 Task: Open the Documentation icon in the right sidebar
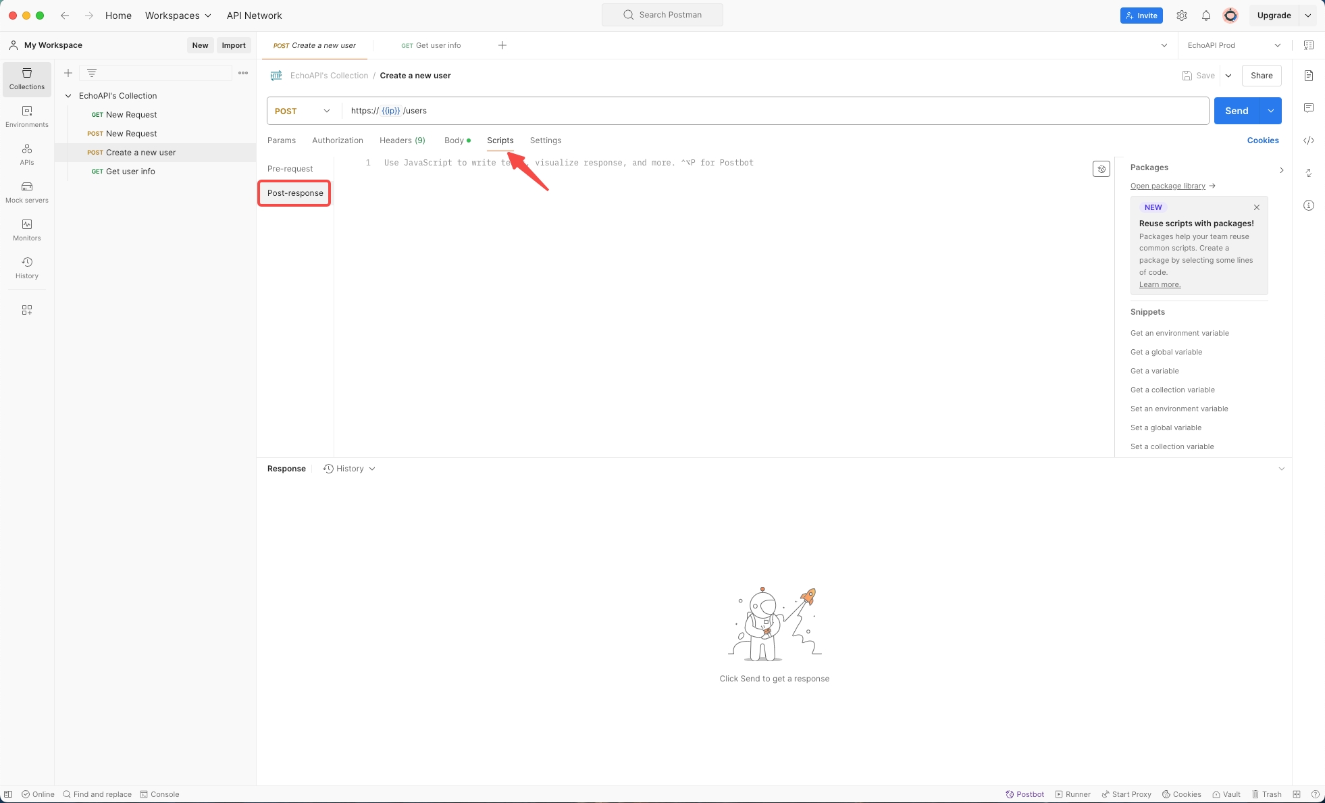click(x=1309, y=76)
